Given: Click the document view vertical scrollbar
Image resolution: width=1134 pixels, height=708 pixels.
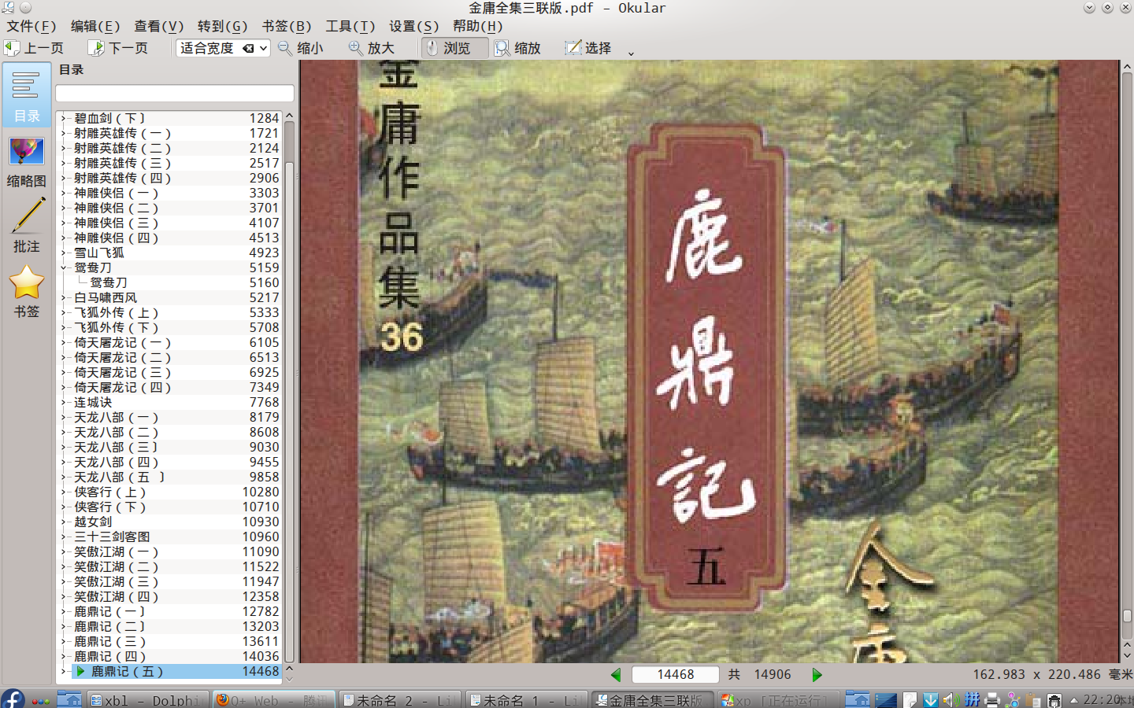Looking at the screenshot, I should [1127, 354].
